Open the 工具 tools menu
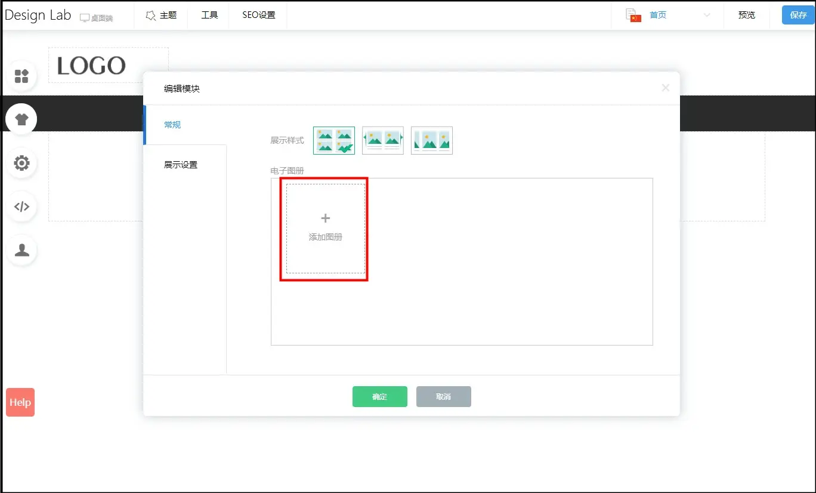This screenshot has width=816, height=493. point(209,16)
